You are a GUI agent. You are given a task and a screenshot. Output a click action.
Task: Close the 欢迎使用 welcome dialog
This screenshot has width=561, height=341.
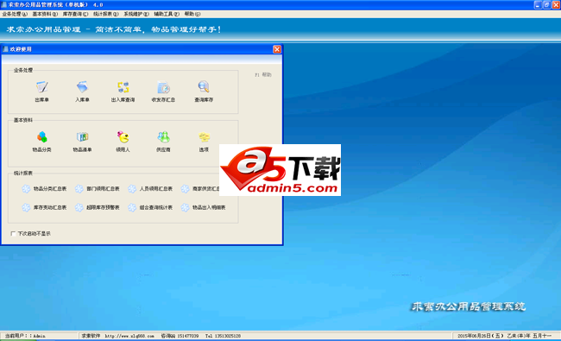click(277, 49)
